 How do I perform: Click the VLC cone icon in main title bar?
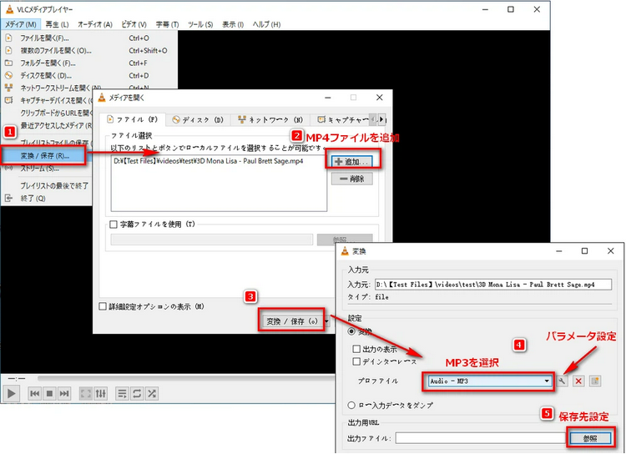point(9,9)
